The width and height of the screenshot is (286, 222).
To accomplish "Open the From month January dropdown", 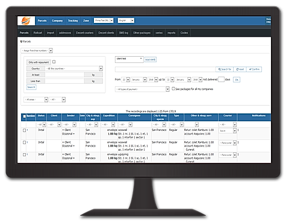I will 139,80.
